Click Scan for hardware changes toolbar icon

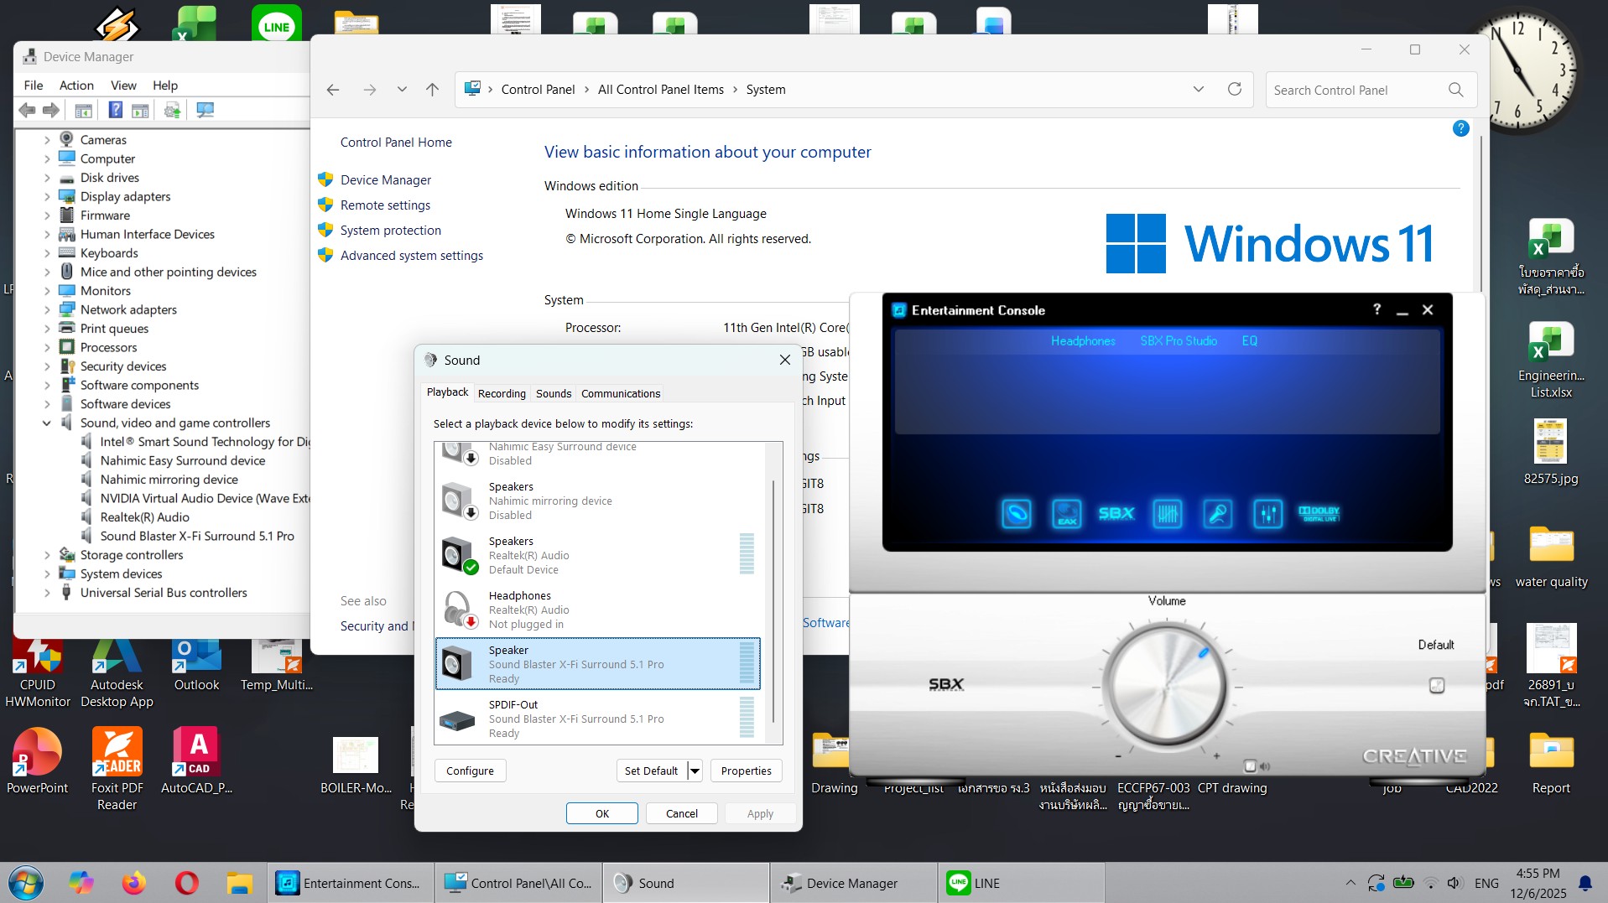click(x=205, y=110)
